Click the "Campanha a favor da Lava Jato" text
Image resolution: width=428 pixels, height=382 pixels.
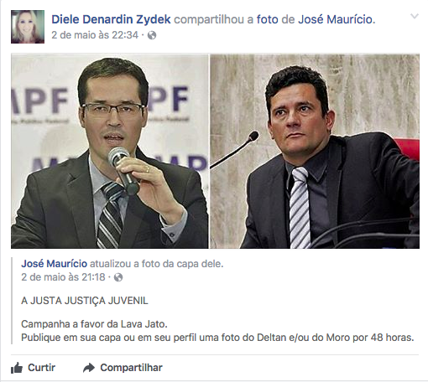(x=94, y=324)
